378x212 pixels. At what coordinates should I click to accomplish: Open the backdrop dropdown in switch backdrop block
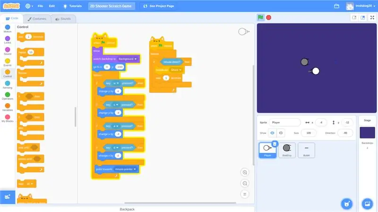(128, 59)
